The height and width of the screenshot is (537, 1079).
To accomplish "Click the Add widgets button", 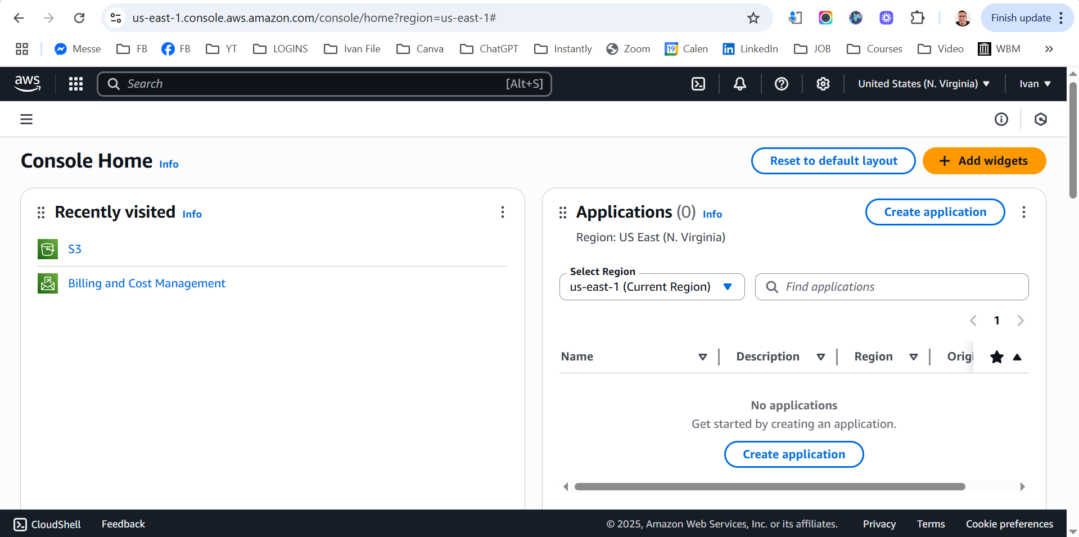I will tap(984, 161).
